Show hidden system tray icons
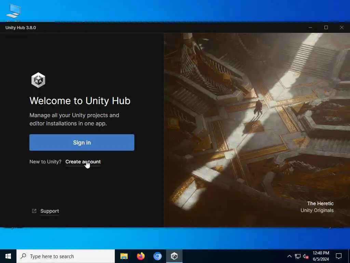The height and width of the screenshot is (263, 350). 289,256
